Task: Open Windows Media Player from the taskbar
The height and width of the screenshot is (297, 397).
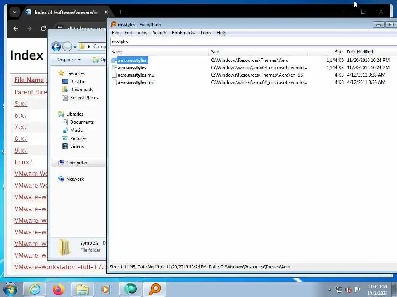Action: (105, 289)
